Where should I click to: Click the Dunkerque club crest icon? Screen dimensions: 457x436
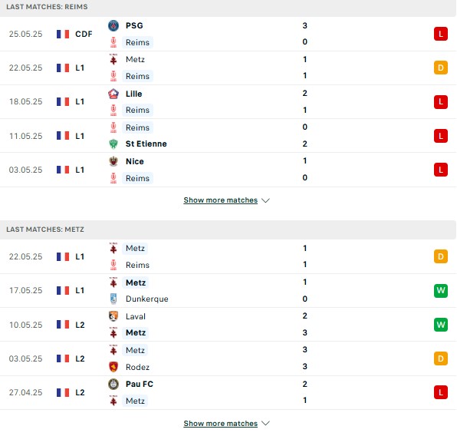click(113, 299)
